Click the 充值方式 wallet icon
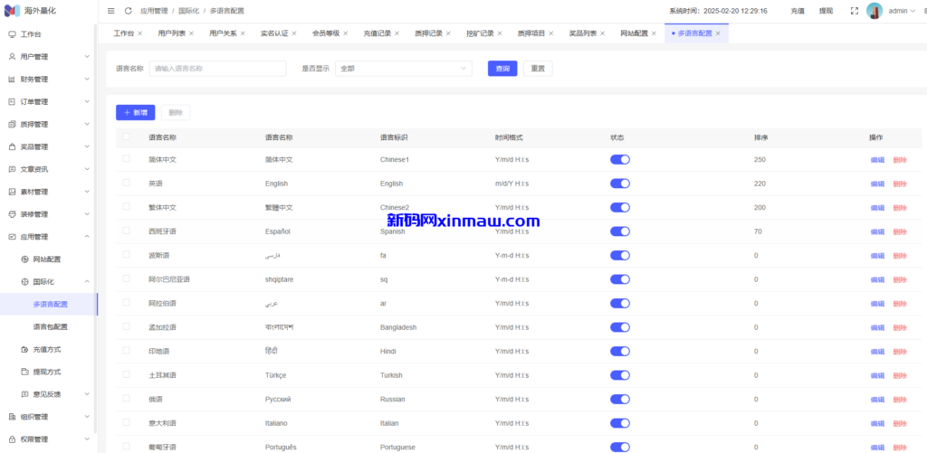 (24, 349)
